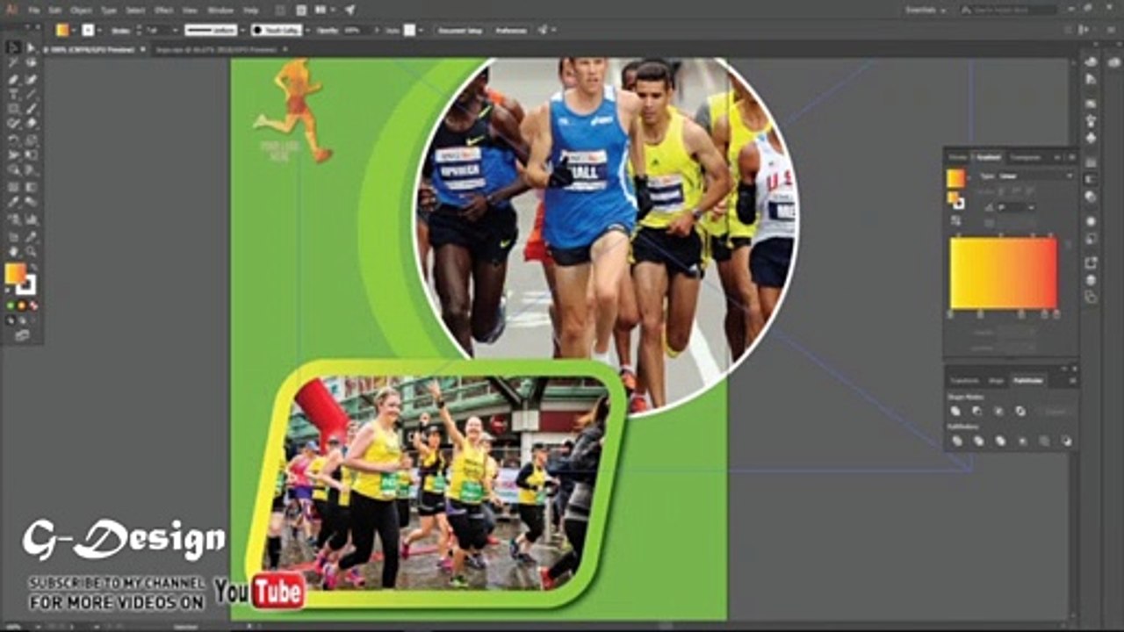Switch to the Transparency panel tab
The image size is (1124, 632).
1025,158
